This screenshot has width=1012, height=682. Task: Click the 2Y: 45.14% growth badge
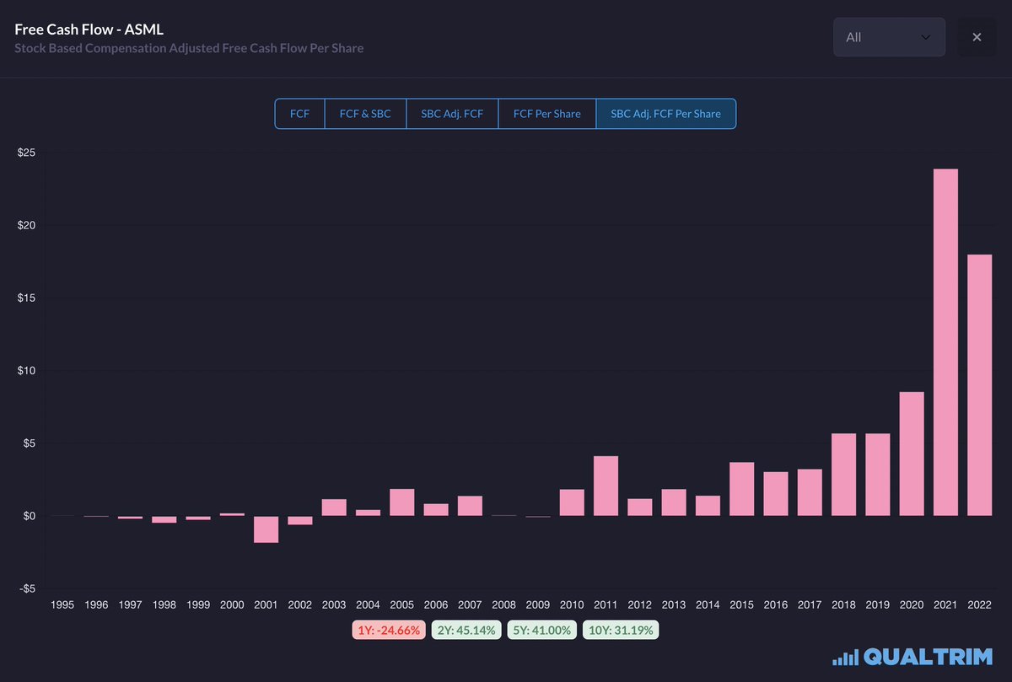(466, 630)
